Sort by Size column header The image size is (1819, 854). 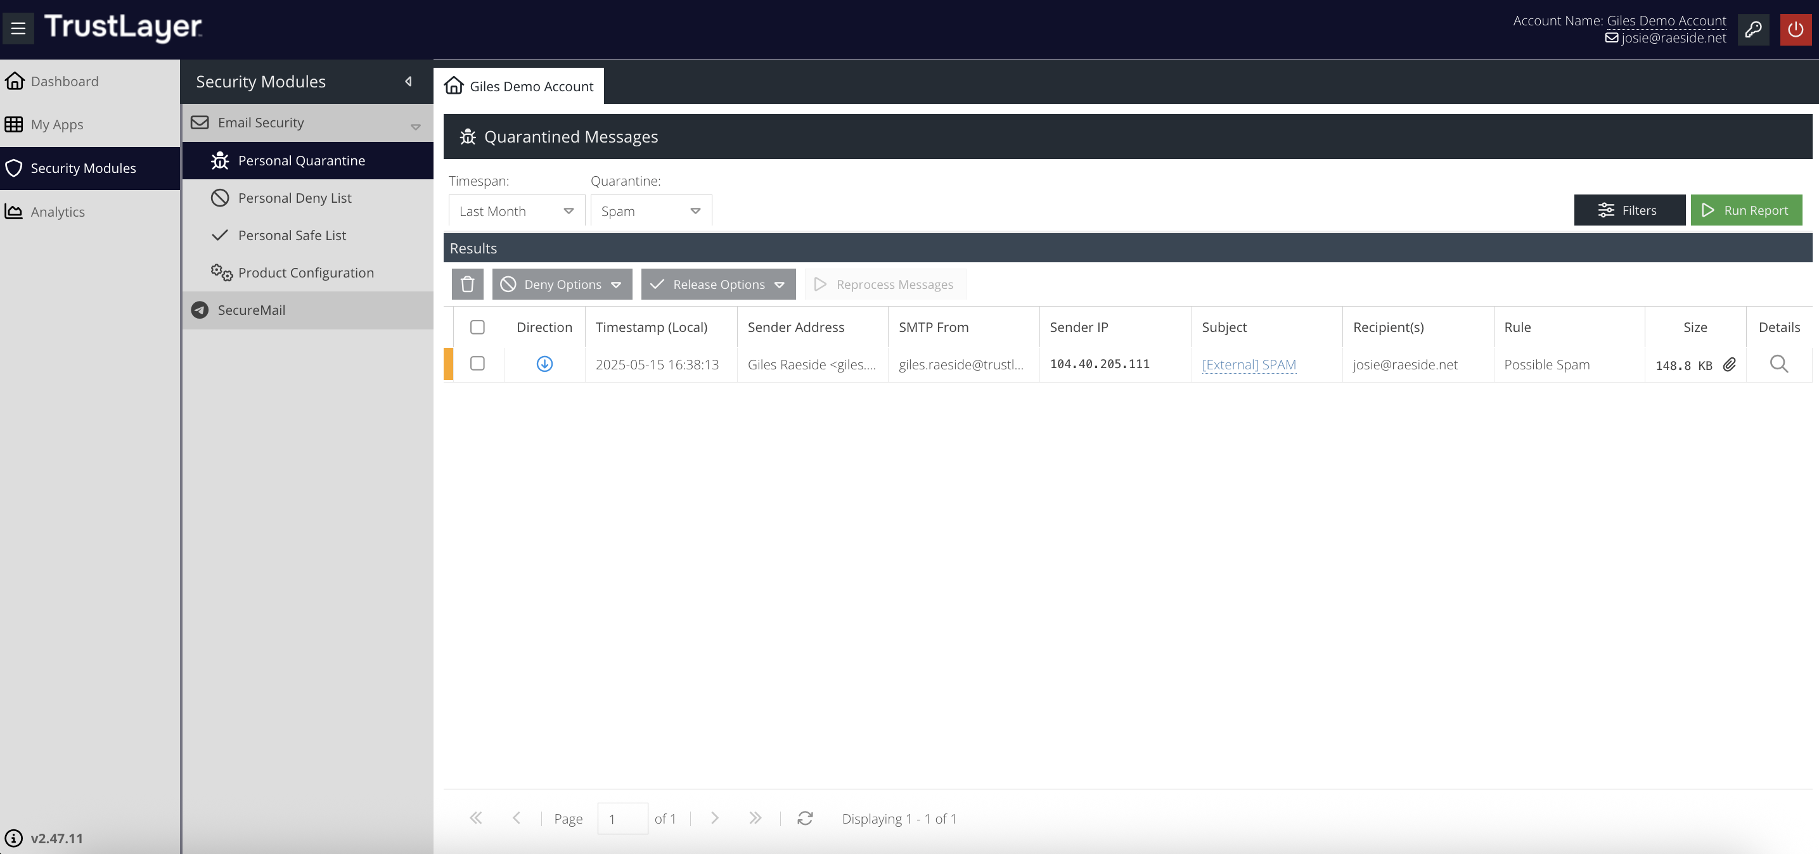pos(1695,327)
